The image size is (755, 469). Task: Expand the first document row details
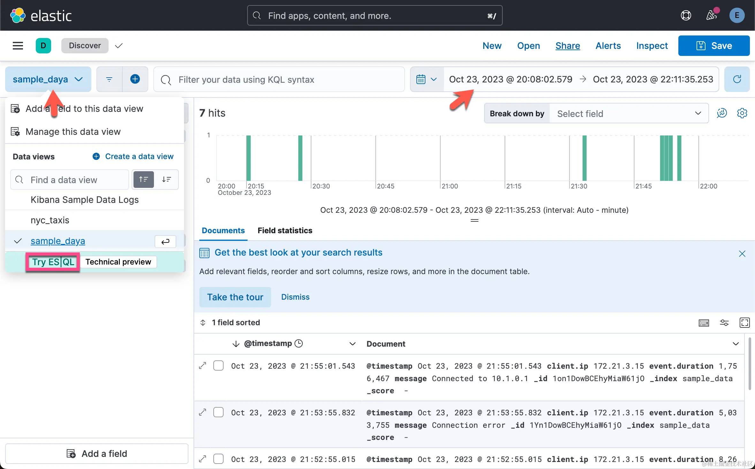202,365
